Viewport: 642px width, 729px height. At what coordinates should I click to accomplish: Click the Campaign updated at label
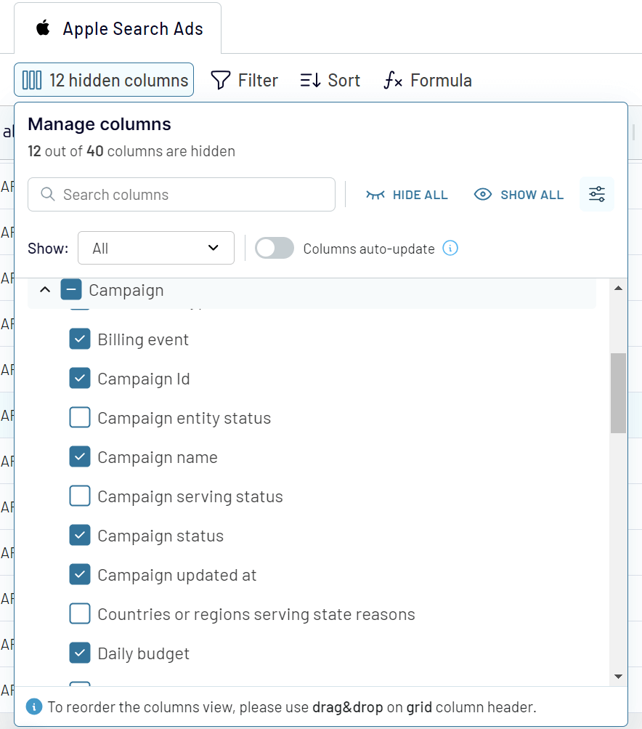tap(177, 575)
